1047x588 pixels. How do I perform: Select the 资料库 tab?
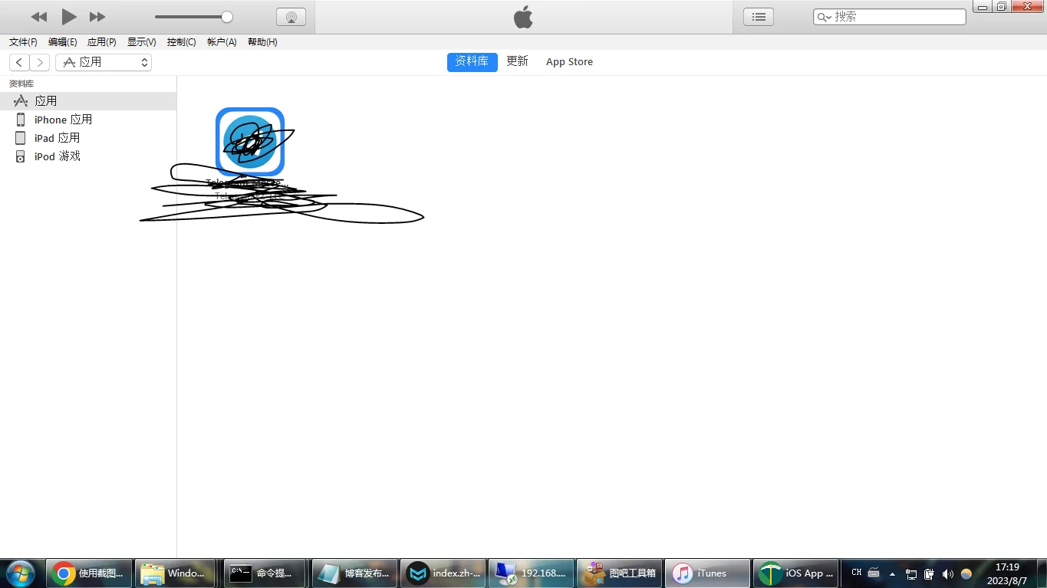click(x=471, y=61)
